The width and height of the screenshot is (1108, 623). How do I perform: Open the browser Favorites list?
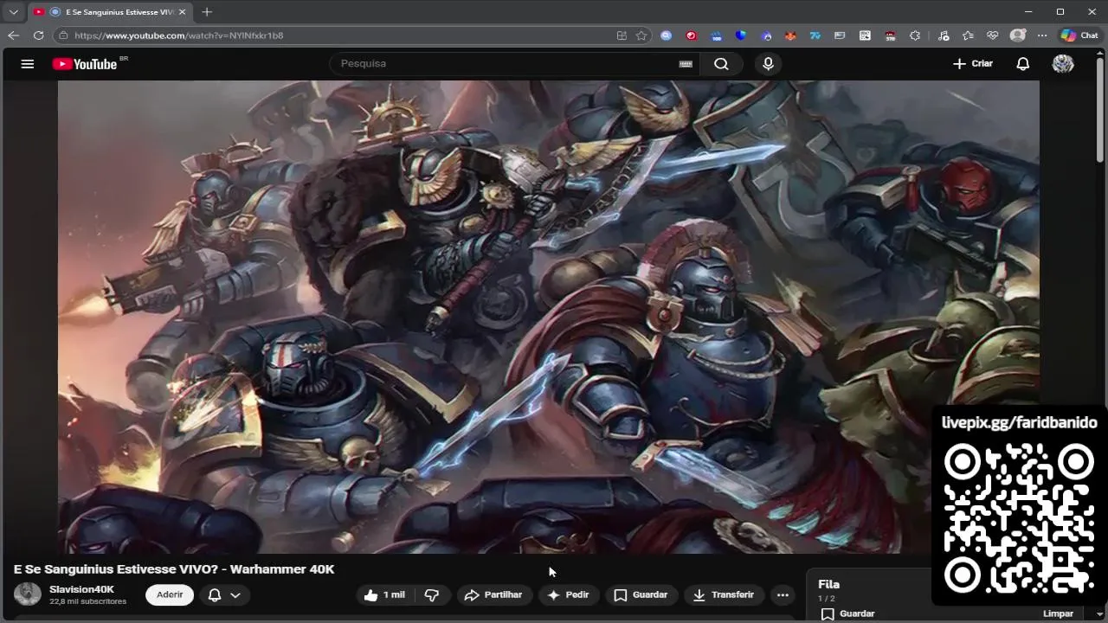click(968, 35)
